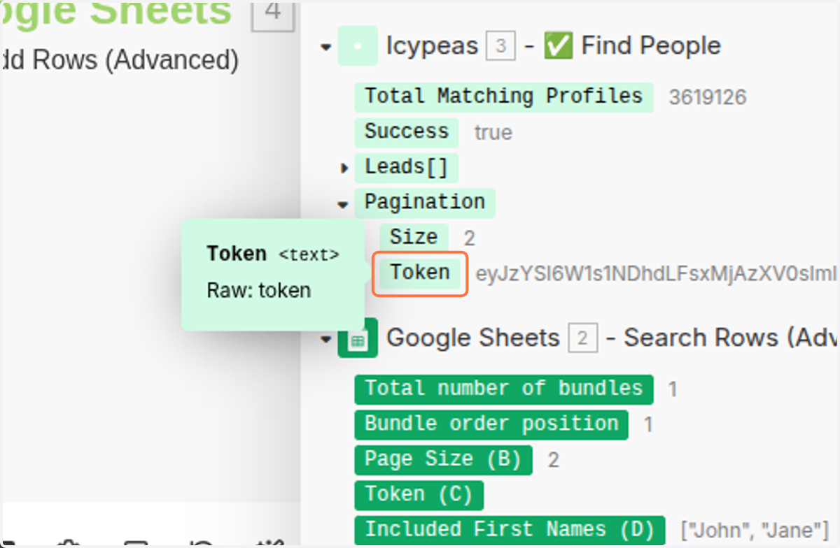Screen dimensions: 840x548
Task: Click the Google Sheets number 4 badge
Action: coord(273,14)
